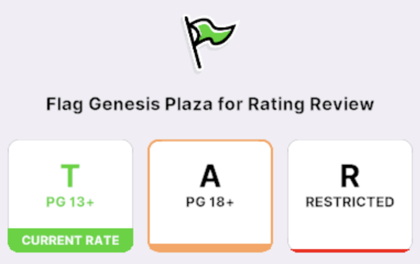420x264 pixels.
Task: Click the PG 13+ label
Action: click(x=70, y=202)
